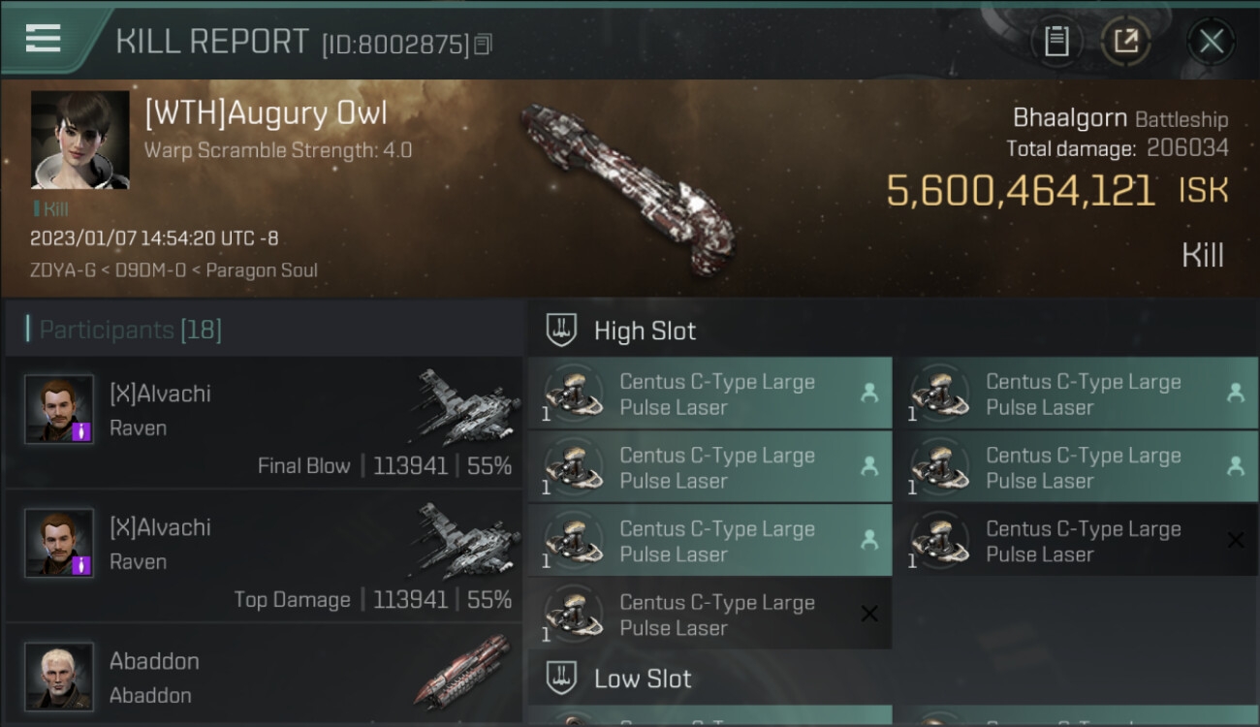
Task: Click the [WTH]Augury Owl name
Action: coord(266,113)
